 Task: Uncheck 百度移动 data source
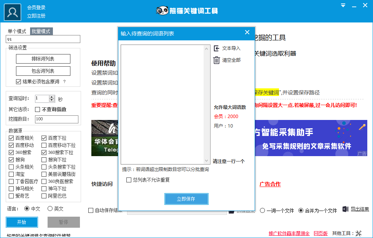(x=11, y=145)
